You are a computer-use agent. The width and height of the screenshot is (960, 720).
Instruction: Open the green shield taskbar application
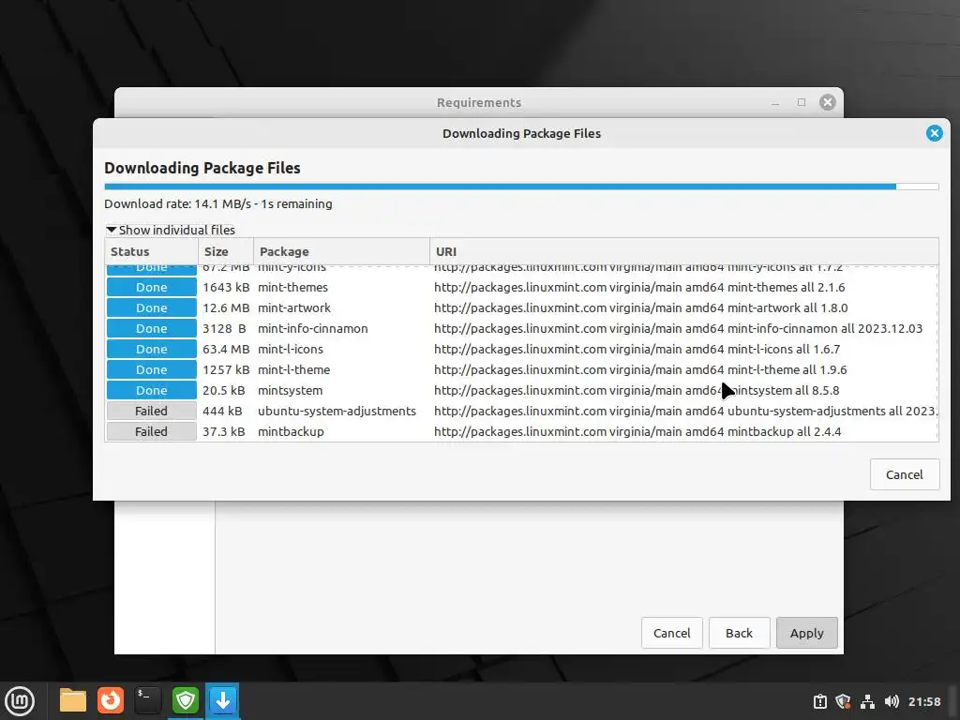point(185,700)
